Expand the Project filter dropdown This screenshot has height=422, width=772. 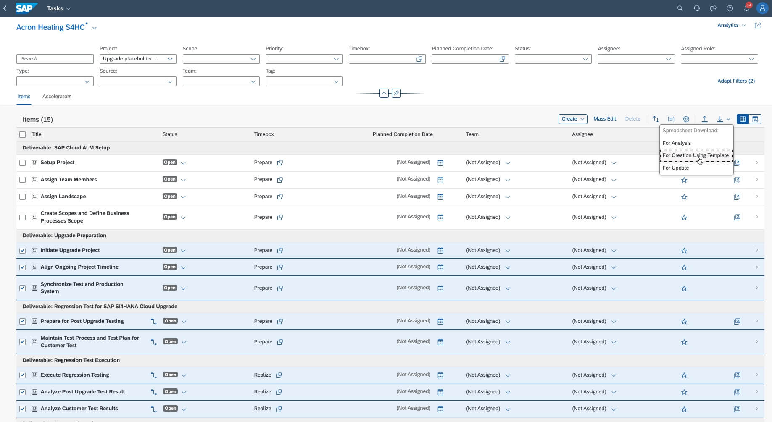click(170, 59)
